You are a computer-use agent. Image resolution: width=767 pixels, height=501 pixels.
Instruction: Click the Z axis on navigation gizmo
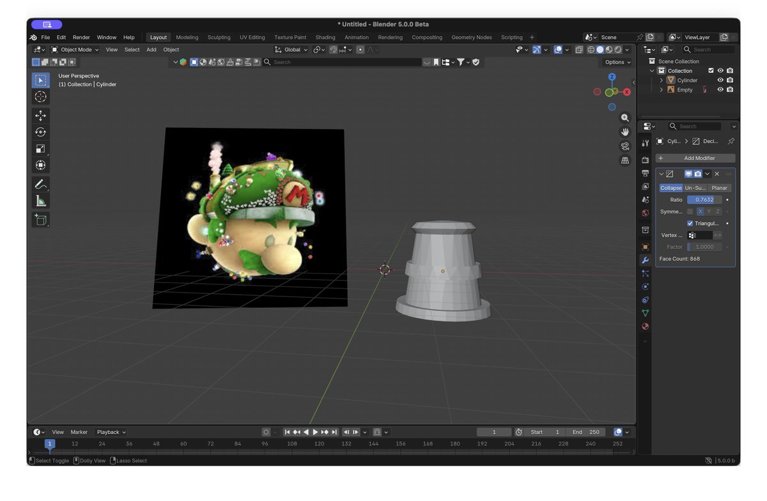pyautogui.click(x=612, y=77)
